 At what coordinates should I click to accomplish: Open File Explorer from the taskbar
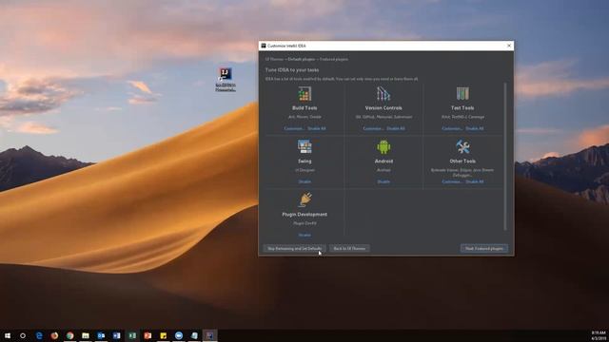[x=86, y=335]
